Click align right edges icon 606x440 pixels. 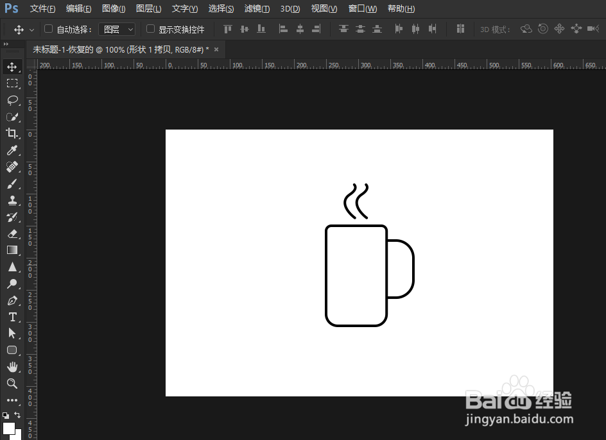(x=316, y=29)
